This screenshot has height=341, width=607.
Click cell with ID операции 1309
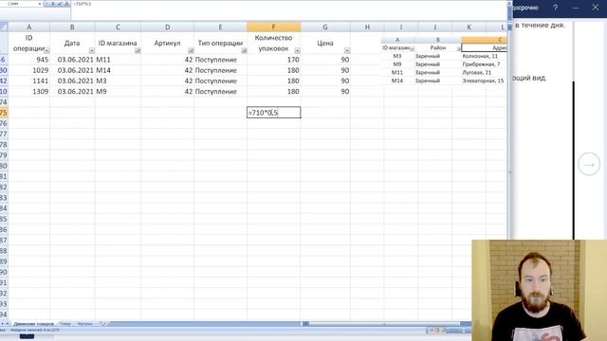tap(29, 92)
